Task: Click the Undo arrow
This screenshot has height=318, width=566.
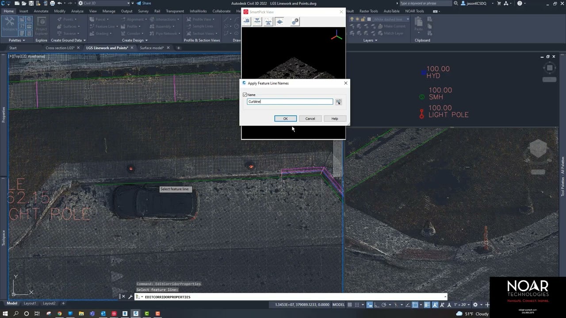Action: click(x=60, y=3)
